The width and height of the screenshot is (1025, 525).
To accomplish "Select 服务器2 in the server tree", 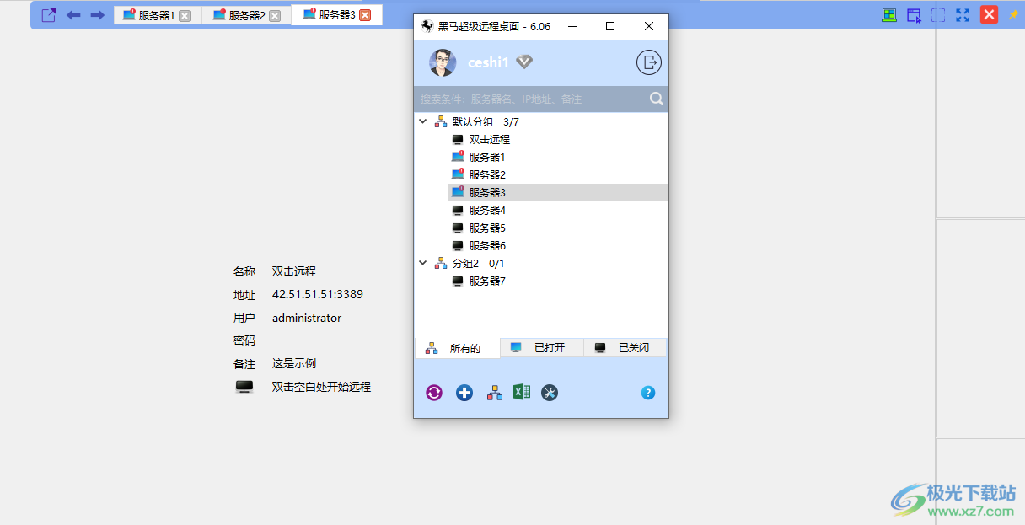I will point(487,174).
